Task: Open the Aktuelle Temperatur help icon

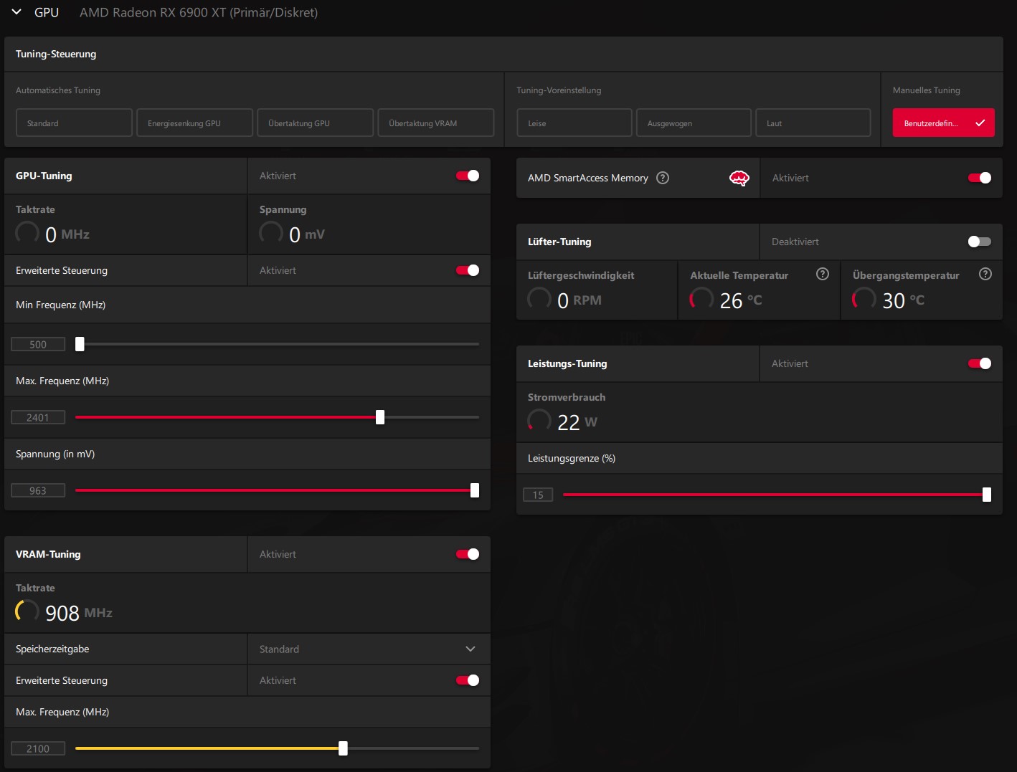Action: click(x=823, y=274)
